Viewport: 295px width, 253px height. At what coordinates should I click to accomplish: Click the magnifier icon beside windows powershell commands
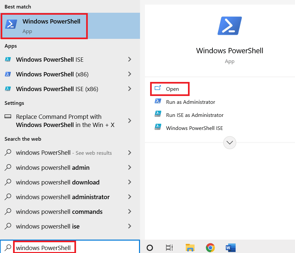8,212
